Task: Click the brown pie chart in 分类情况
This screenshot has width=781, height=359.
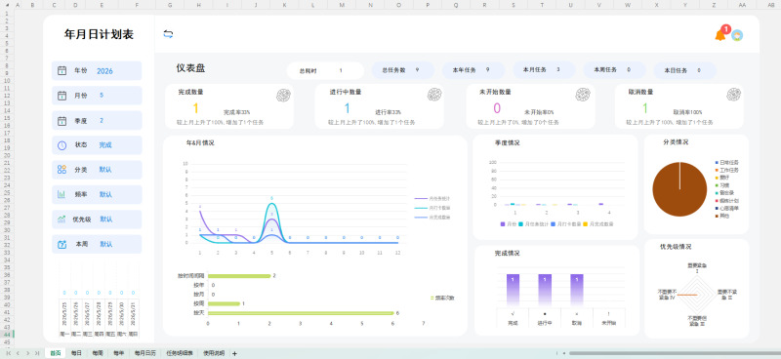Action: tap(679, 189)
